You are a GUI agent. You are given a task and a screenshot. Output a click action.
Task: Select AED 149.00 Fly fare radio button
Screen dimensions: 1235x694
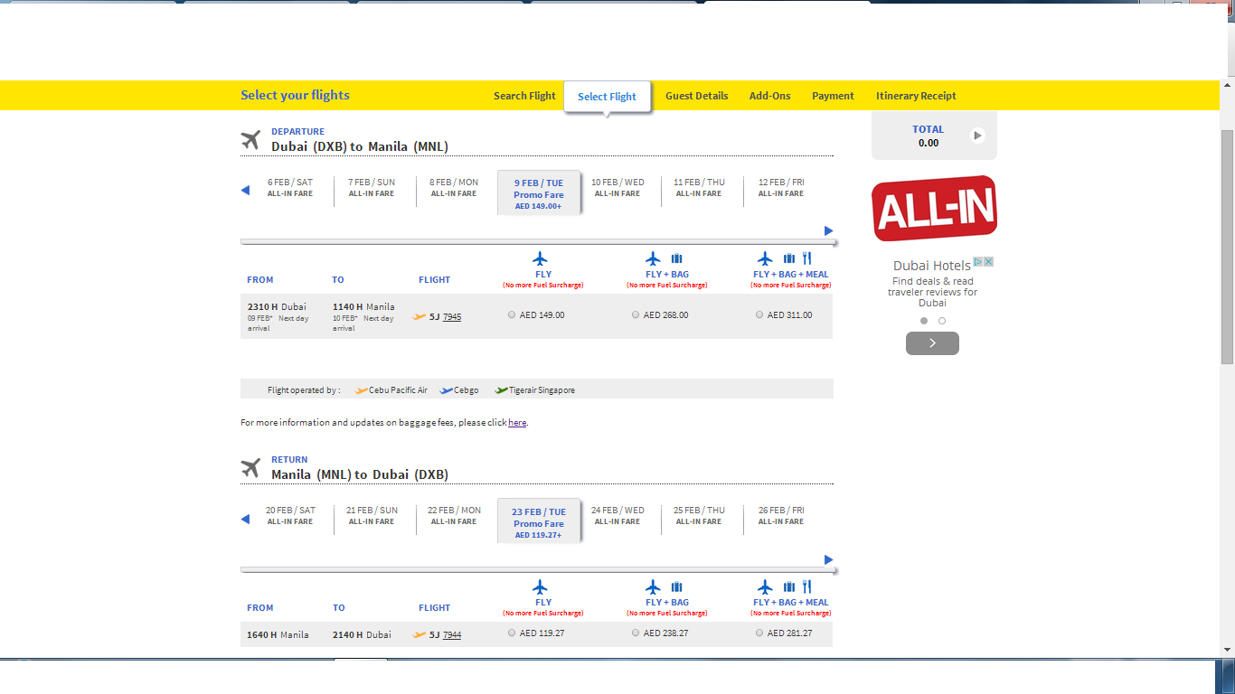tap(512, 315)
